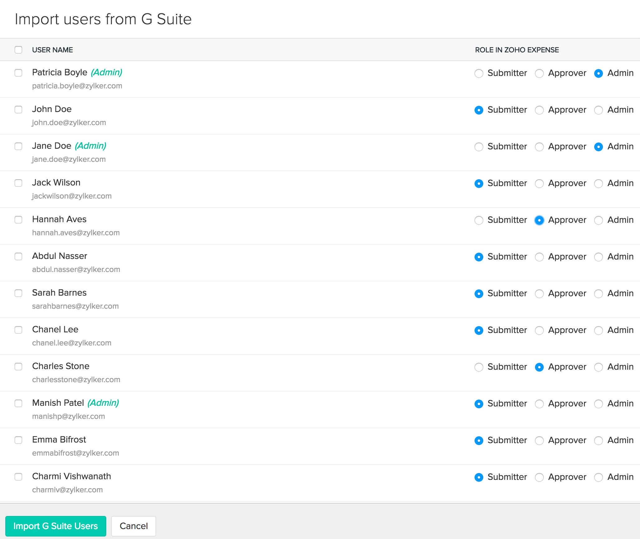Set Charles Stone's role to Submitter

click(x=479, y=367)
